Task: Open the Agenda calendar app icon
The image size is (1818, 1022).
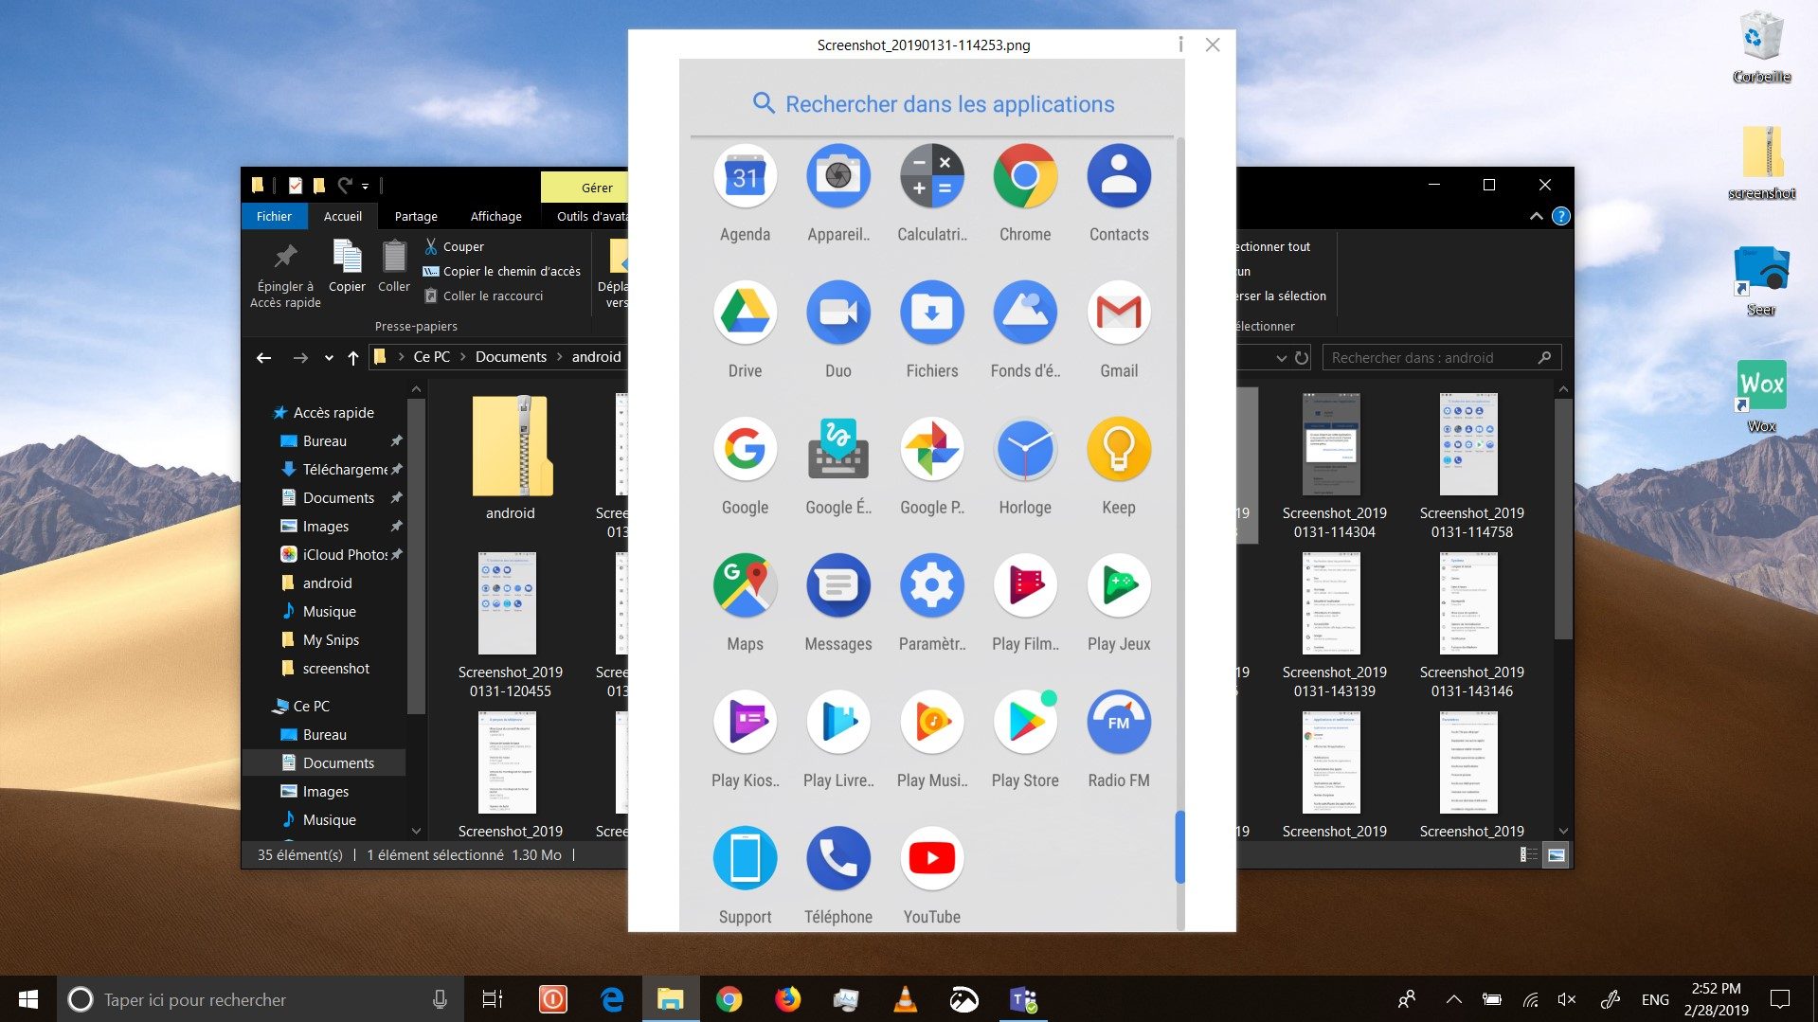Action: pyautogui.click(x=745, y=176)
